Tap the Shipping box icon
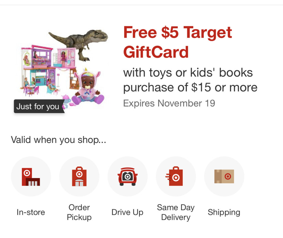The image size is (283, 238). point(224,176)
